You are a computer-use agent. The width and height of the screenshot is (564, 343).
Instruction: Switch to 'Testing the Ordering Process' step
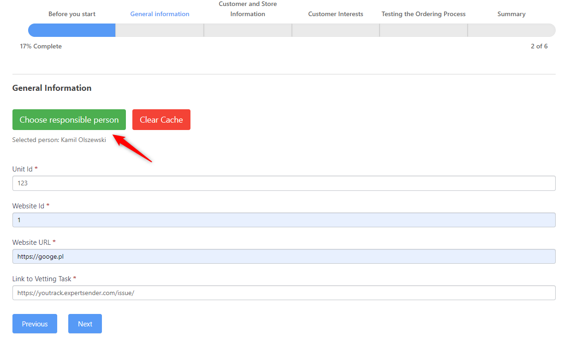[423, 14]
